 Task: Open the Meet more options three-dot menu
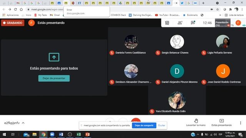(241, 123)
